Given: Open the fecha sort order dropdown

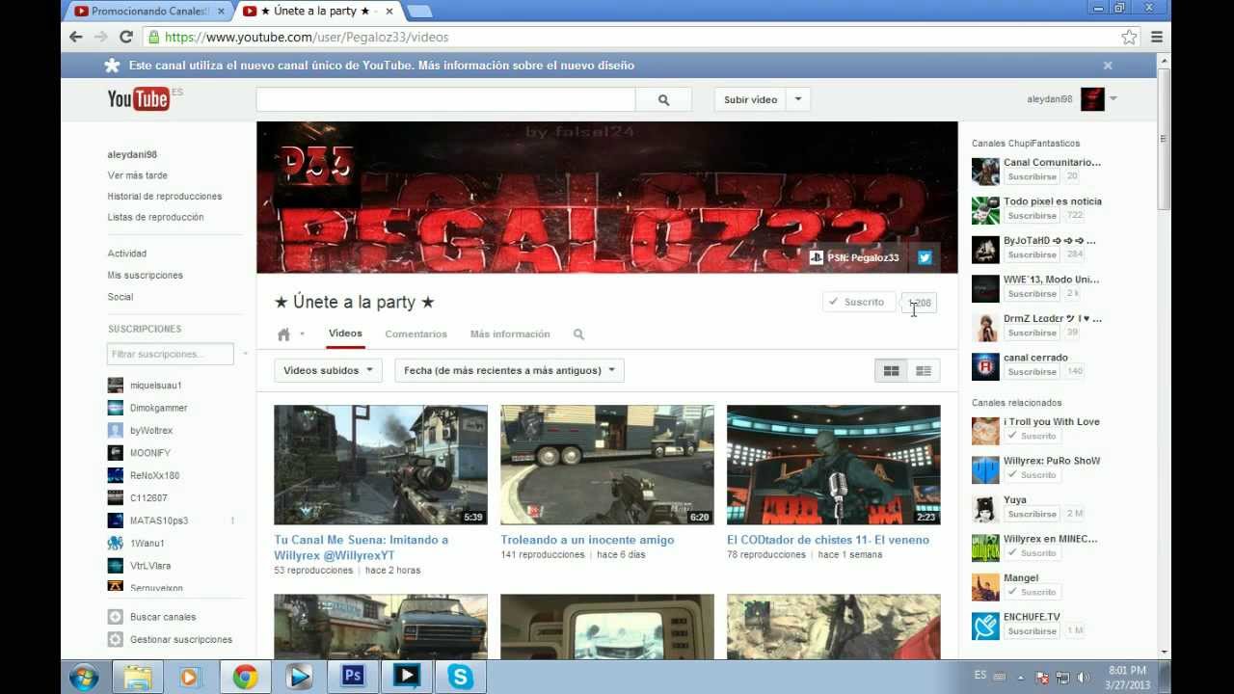Looking at the screenshot, I should click(x=509, y=370).
